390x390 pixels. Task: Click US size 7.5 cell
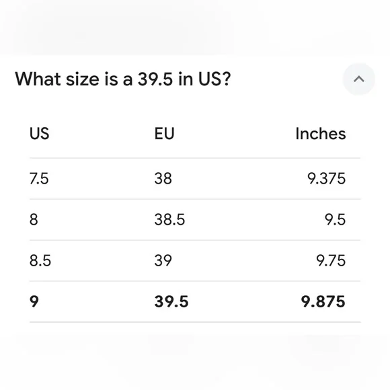[39, 179]
